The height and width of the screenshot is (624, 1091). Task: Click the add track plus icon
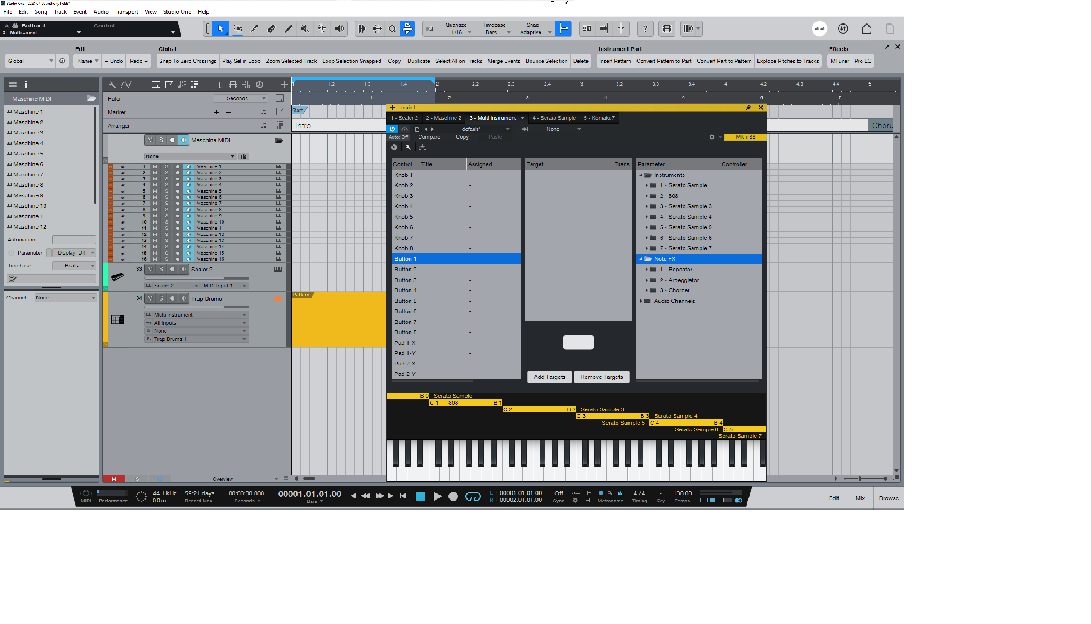tap(284, 85)
